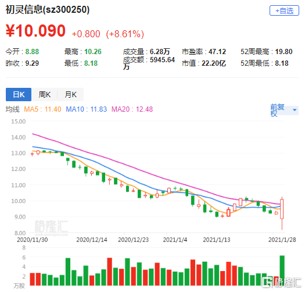Click the 最高 value 10.26
The height and width of the screenshot is (292, 305).
[x=93, y=52]
